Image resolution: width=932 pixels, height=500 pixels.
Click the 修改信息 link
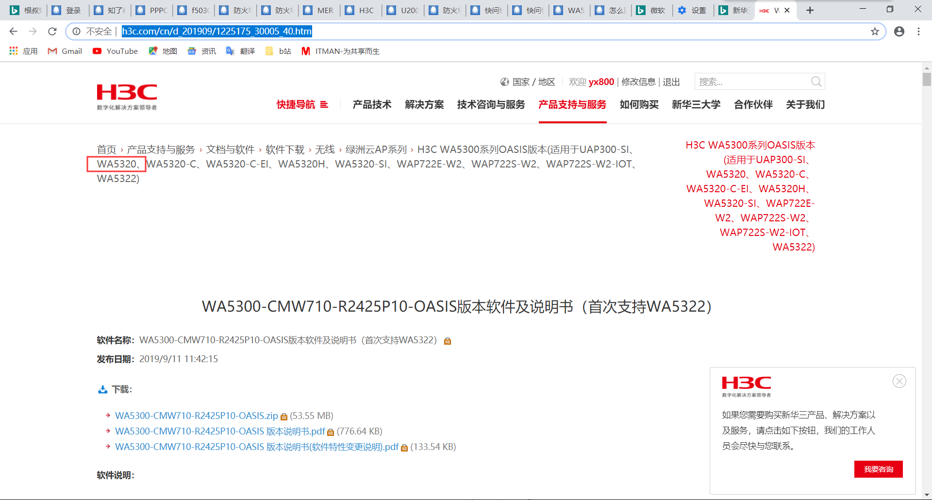[x=638, y=82]
